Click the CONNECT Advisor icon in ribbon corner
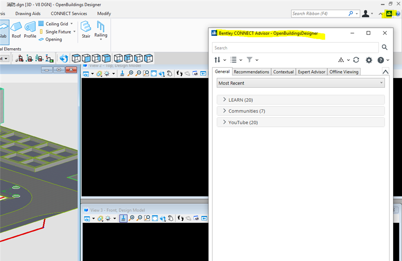The image size is (402, 261). [x=389, y=13]
